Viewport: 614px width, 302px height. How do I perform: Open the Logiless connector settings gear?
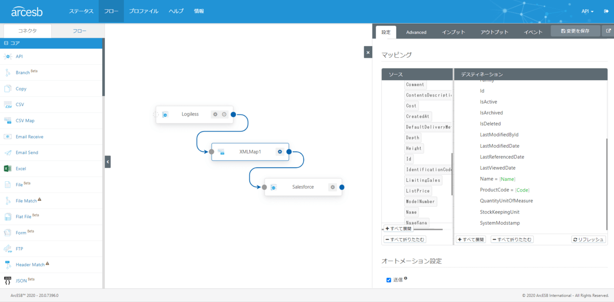click(x=215, y=114)
